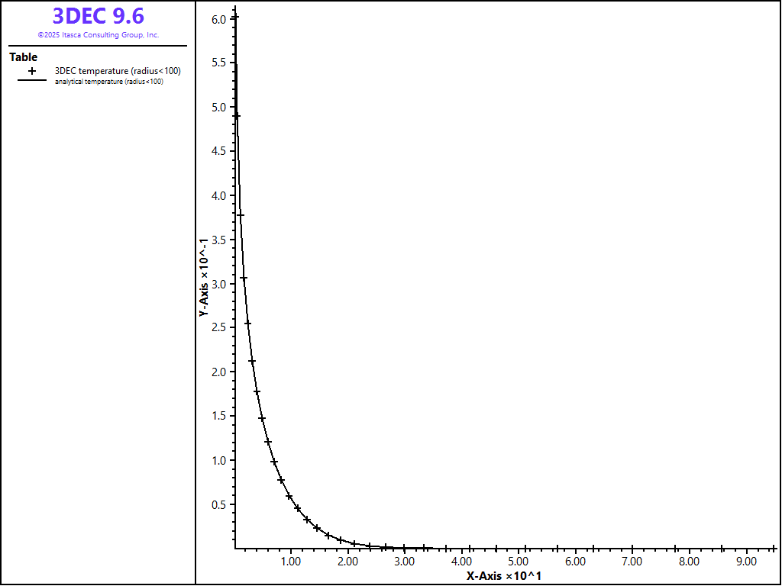Viewport: 782px width, 586px height.
Task: Select the 3DEC temperature legend entry
Action: [x=118, y=71]
